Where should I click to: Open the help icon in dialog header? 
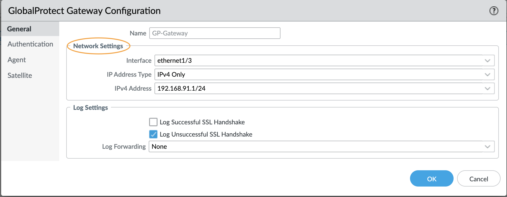[494, 11]
